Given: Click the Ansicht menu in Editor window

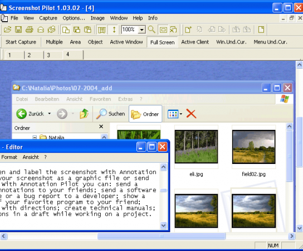Looking at the screenshot, I should 31,157.
